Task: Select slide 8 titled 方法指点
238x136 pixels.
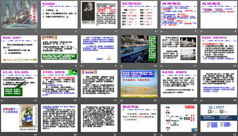Action: pos(59,49)
